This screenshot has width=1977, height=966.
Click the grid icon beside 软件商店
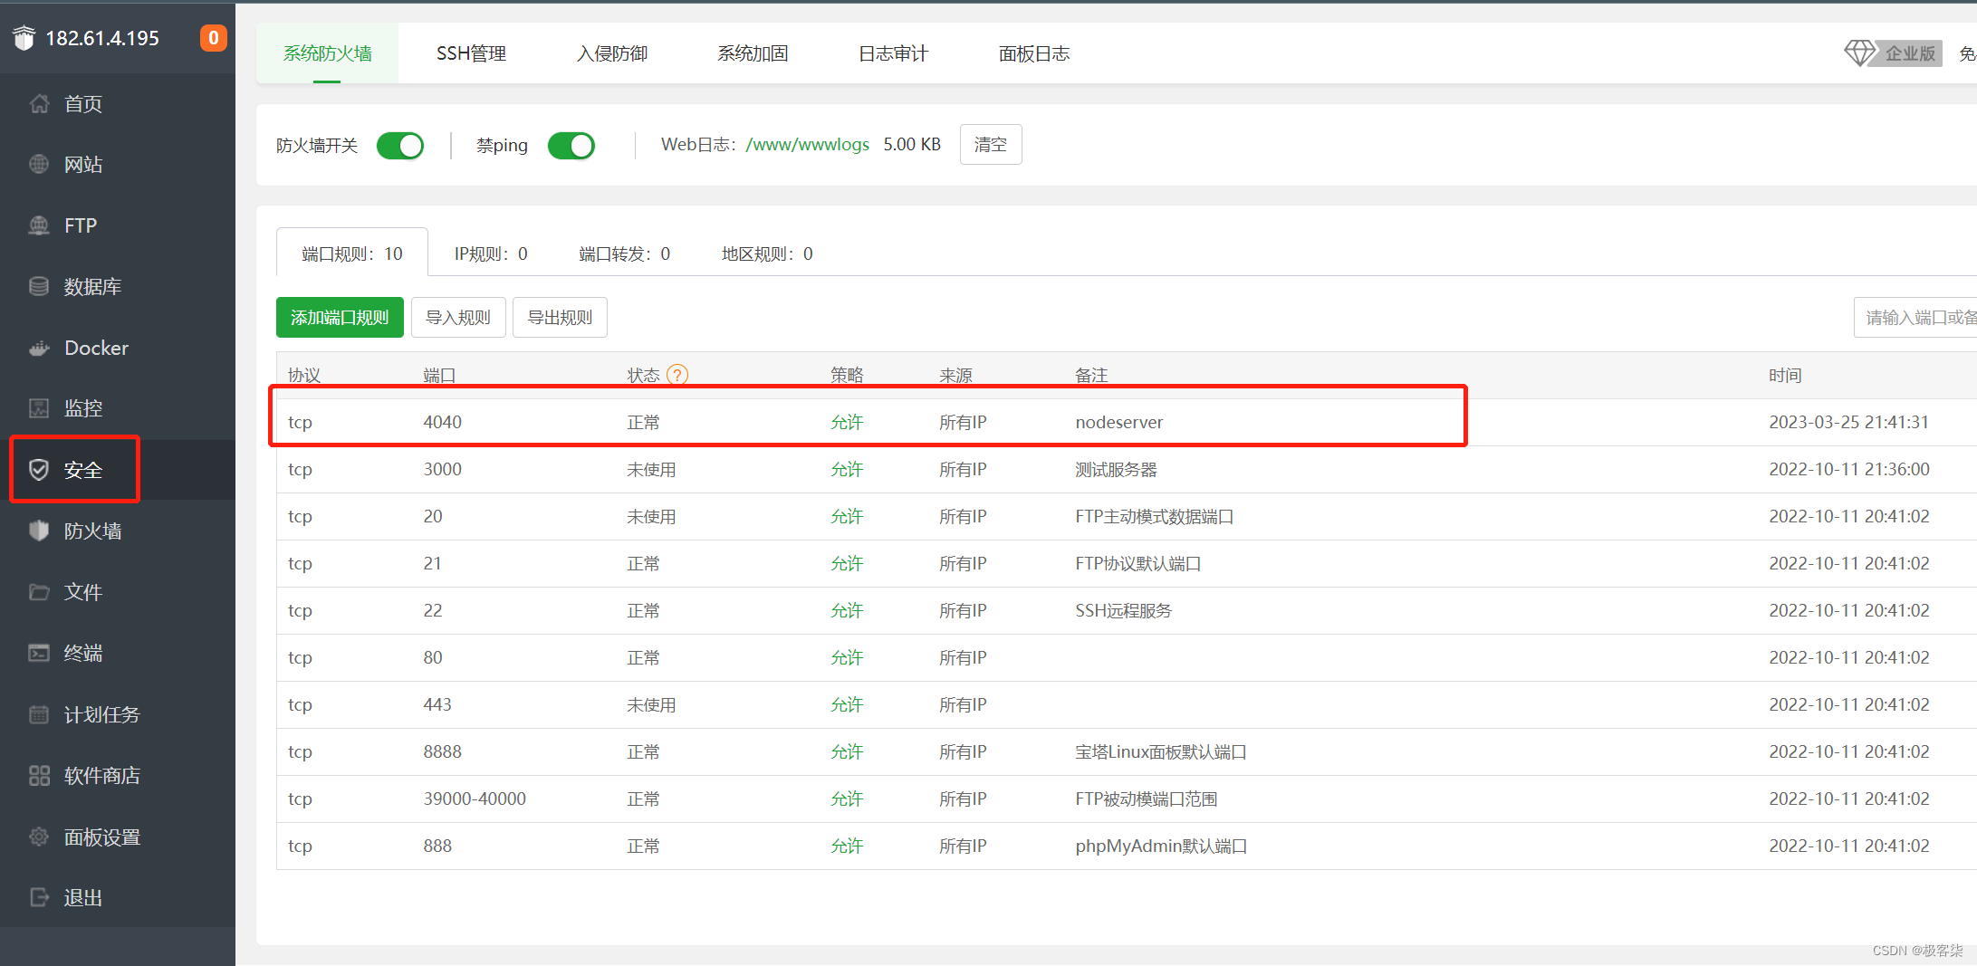tap(39, 776)
